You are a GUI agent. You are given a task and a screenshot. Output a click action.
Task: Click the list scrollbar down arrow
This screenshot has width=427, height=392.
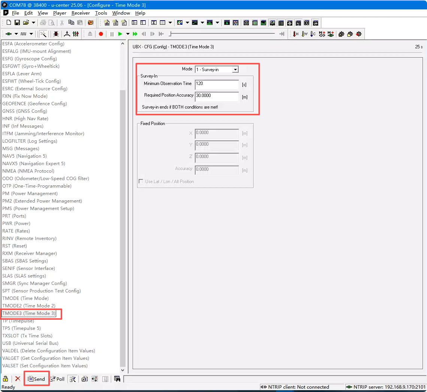pos(122,370)
